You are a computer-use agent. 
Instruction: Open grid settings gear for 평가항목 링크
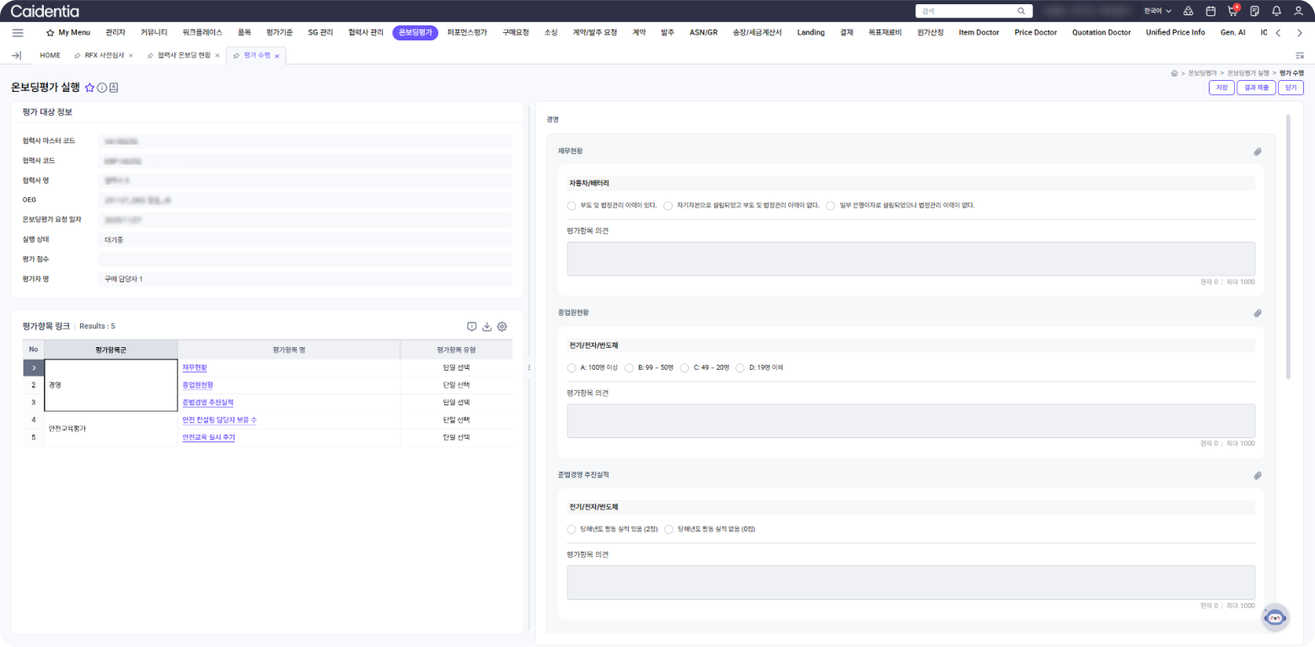click(502, 327)
